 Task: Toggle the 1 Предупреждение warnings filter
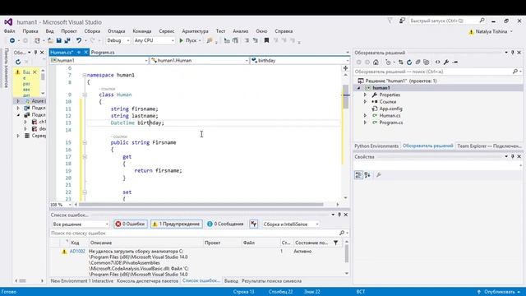tap(176, 224)
